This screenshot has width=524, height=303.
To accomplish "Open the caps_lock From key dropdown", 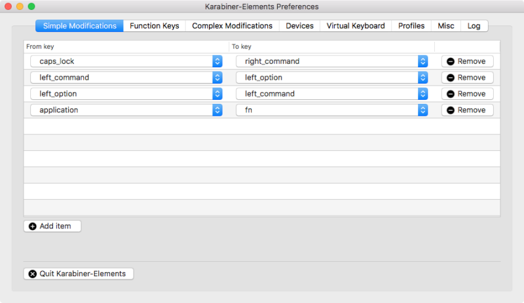I will tap(126, 61).
